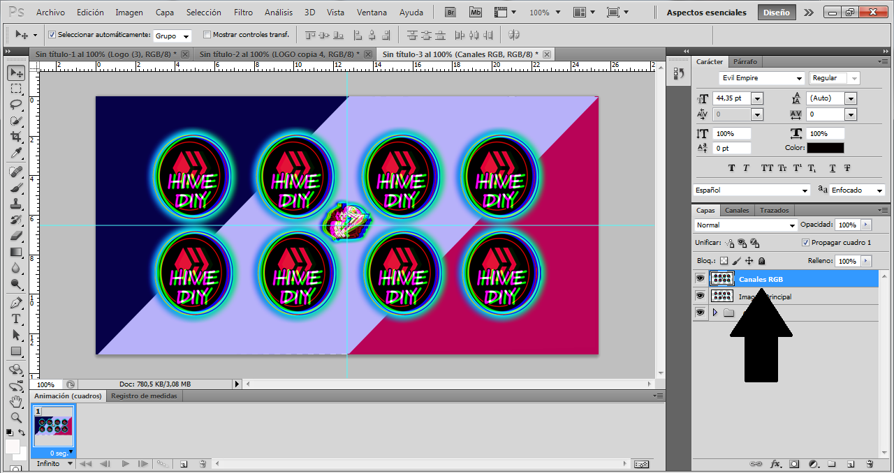Click the Diseño workspace button

(776, 12)
